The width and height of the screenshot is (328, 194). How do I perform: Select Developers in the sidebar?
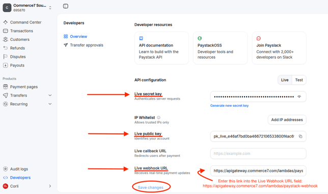20,178
